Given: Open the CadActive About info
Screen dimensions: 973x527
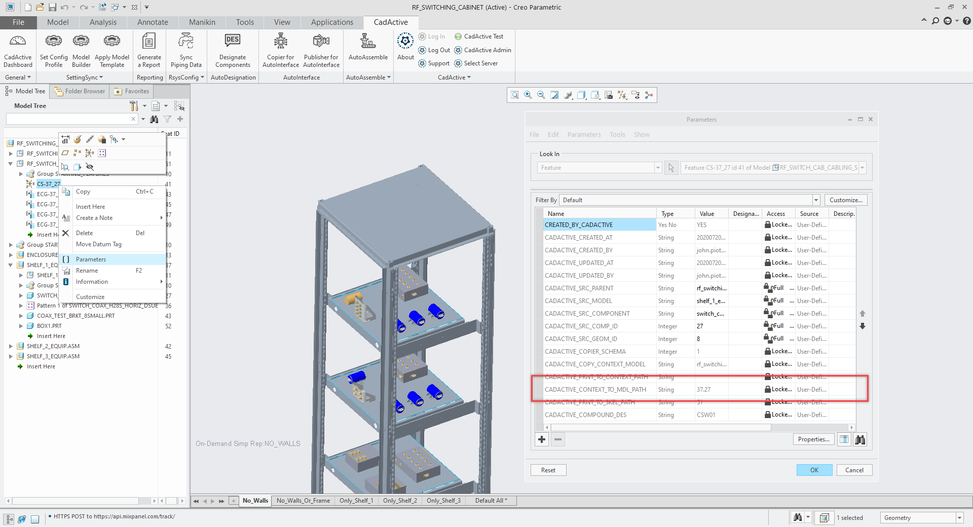Looking at the screenshot, I should [x=405, y=47].
